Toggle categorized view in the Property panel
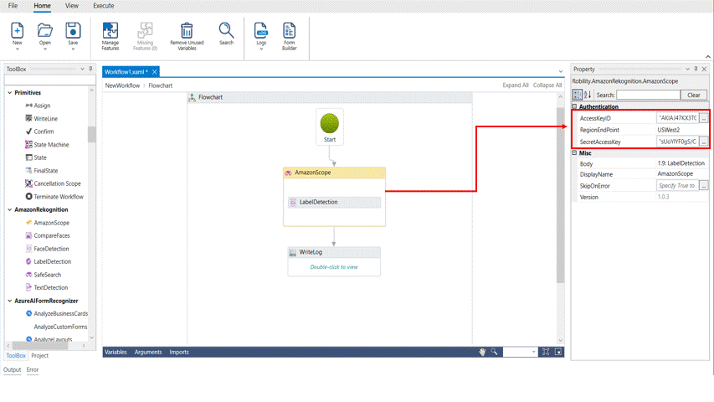714x402 pixels. click(578, 95)
